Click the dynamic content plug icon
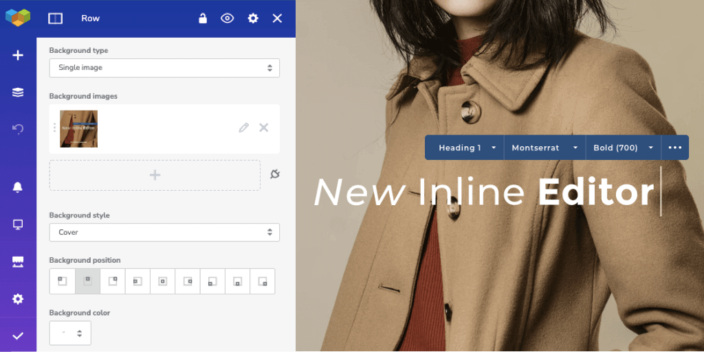Screen dimensions: 704x352 pos(275,174)
